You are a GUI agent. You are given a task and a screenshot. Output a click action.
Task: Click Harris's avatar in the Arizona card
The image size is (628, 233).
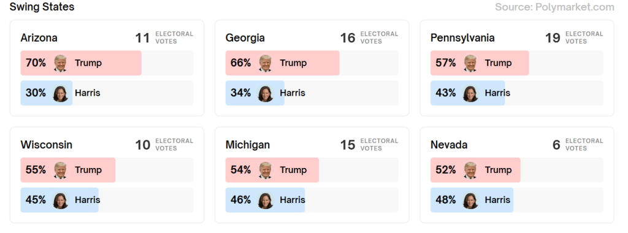61,93
